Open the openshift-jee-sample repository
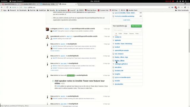 click(x=122, y=51)
